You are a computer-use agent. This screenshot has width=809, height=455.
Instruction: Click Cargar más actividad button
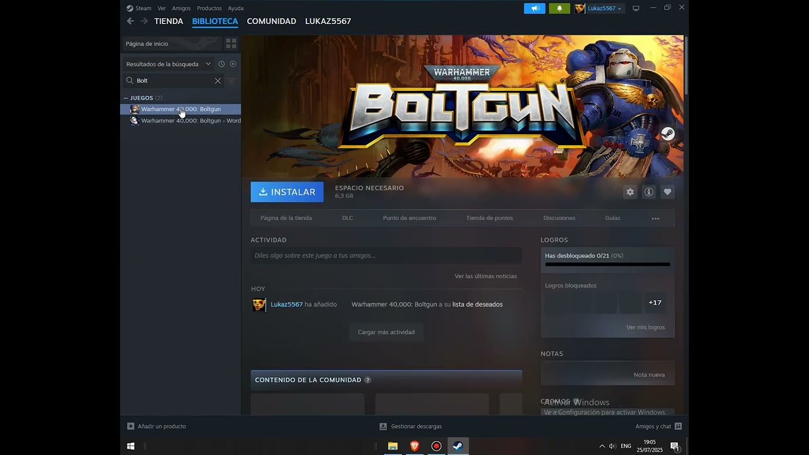386,332
